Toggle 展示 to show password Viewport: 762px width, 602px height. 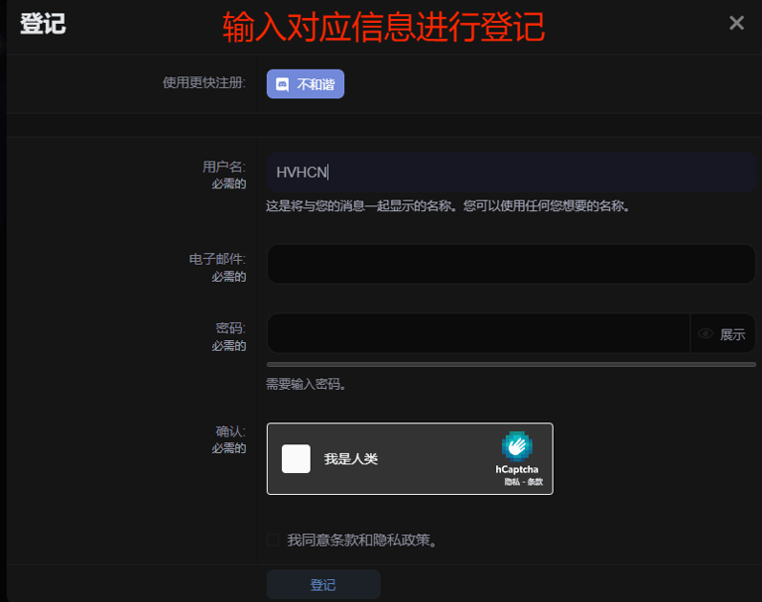(732, 334)
